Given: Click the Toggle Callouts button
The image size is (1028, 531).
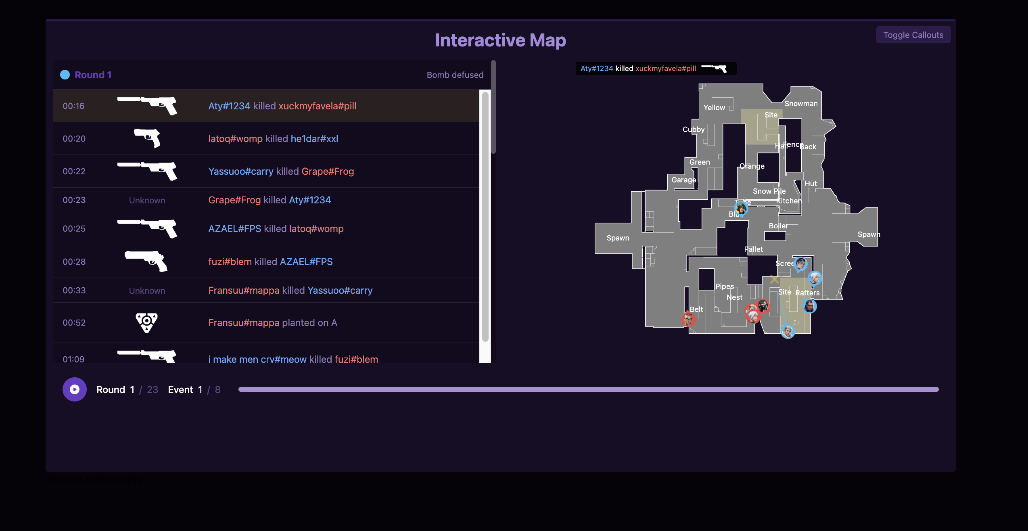Looking at the screenshot, I should pyautogui.click(x=913, y=35).
